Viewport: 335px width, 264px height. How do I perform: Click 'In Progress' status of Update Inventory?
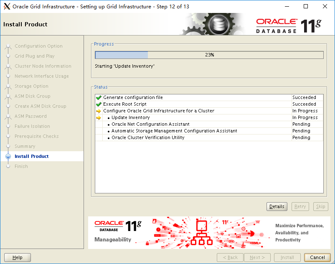tap(305, 118)
